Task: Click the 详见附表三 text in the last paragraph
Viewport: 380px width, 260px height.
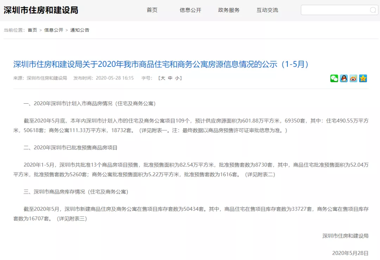Action: [x=71, y=219]
